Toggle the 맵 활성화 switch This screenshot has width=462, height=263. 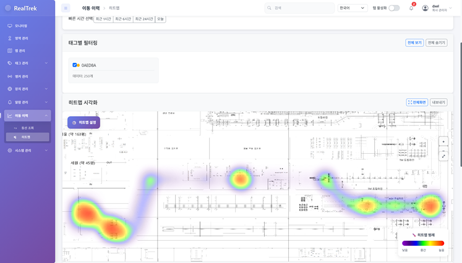[x=394, y=8]
